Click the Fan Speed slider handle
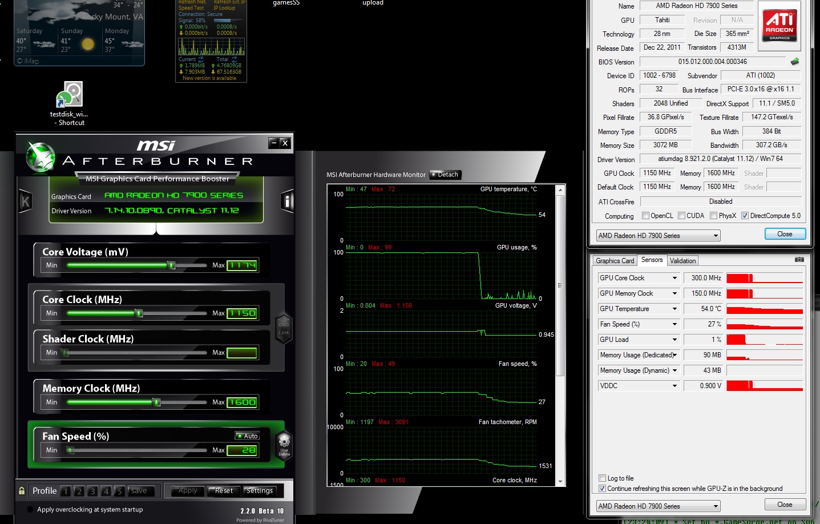 tap(70, 450)
